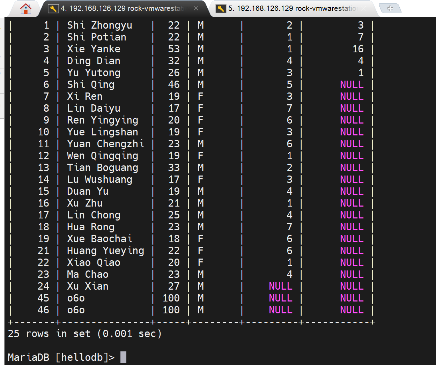Open the Home tab icon
The height and width of the screenshot is (365, 436).
pyautogui.click(x=25, y=8)
